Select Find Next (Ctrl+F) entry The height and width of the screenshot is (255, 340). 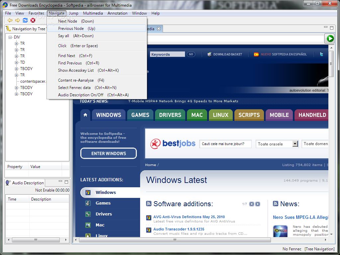pos(97,56)
